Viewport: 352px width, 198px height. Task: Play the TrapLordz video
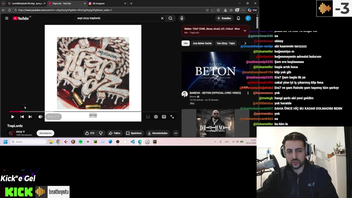[13, 117]
